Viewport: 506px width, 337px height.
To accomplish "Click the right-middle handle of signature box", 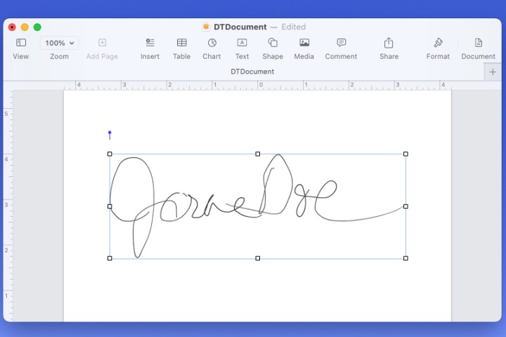I will 406,206.
